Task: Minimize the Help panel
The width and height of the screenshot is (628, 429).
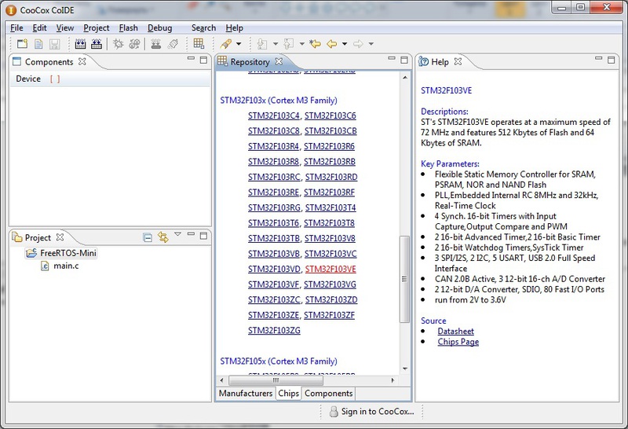Action: click(x=599, y=59)
